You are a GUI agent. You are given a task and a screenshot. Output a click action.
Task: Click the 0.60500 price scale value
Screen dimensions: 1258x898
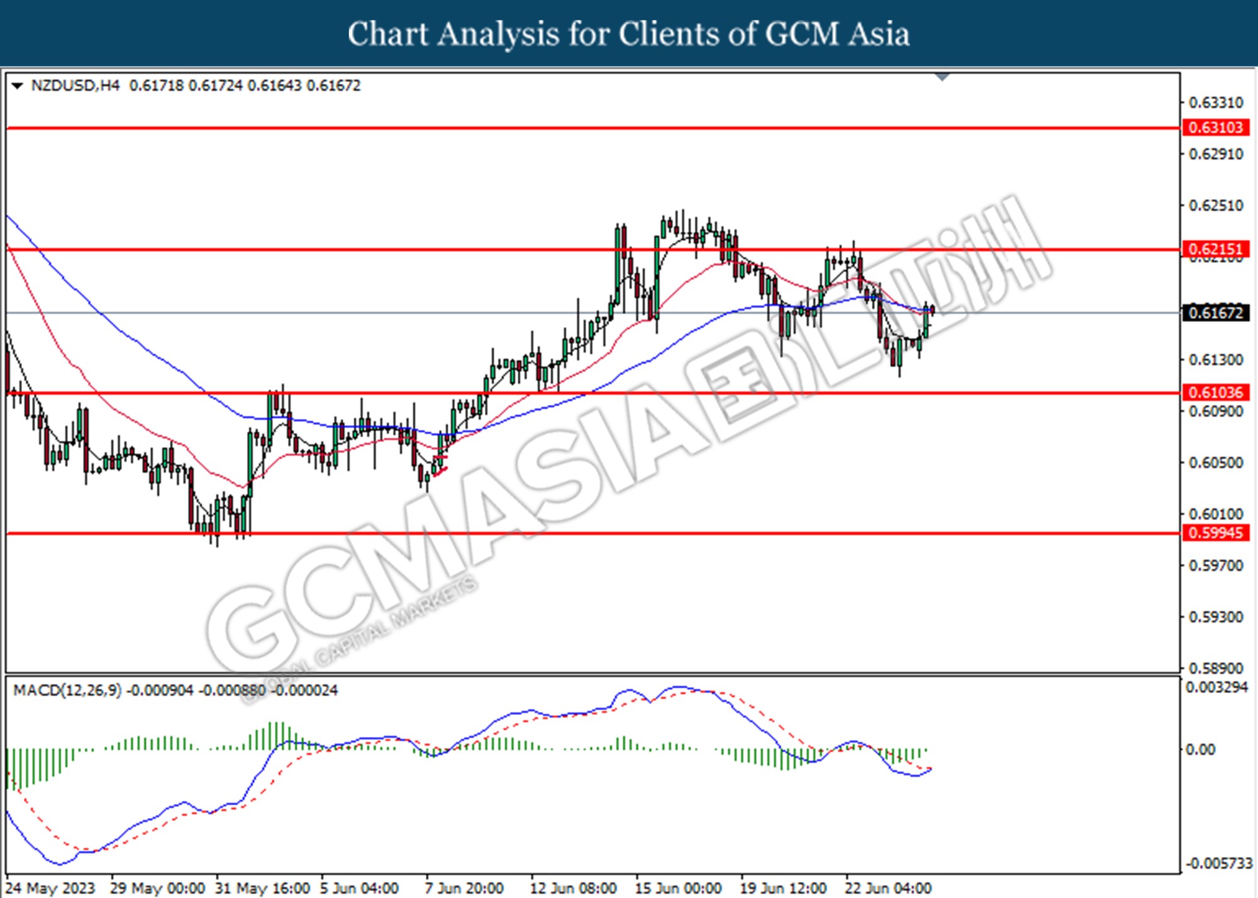[1216, 463]
